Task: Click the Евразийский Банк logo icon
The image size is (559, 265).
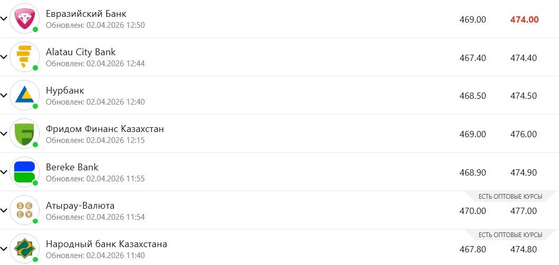Action: tap(24, 18)
